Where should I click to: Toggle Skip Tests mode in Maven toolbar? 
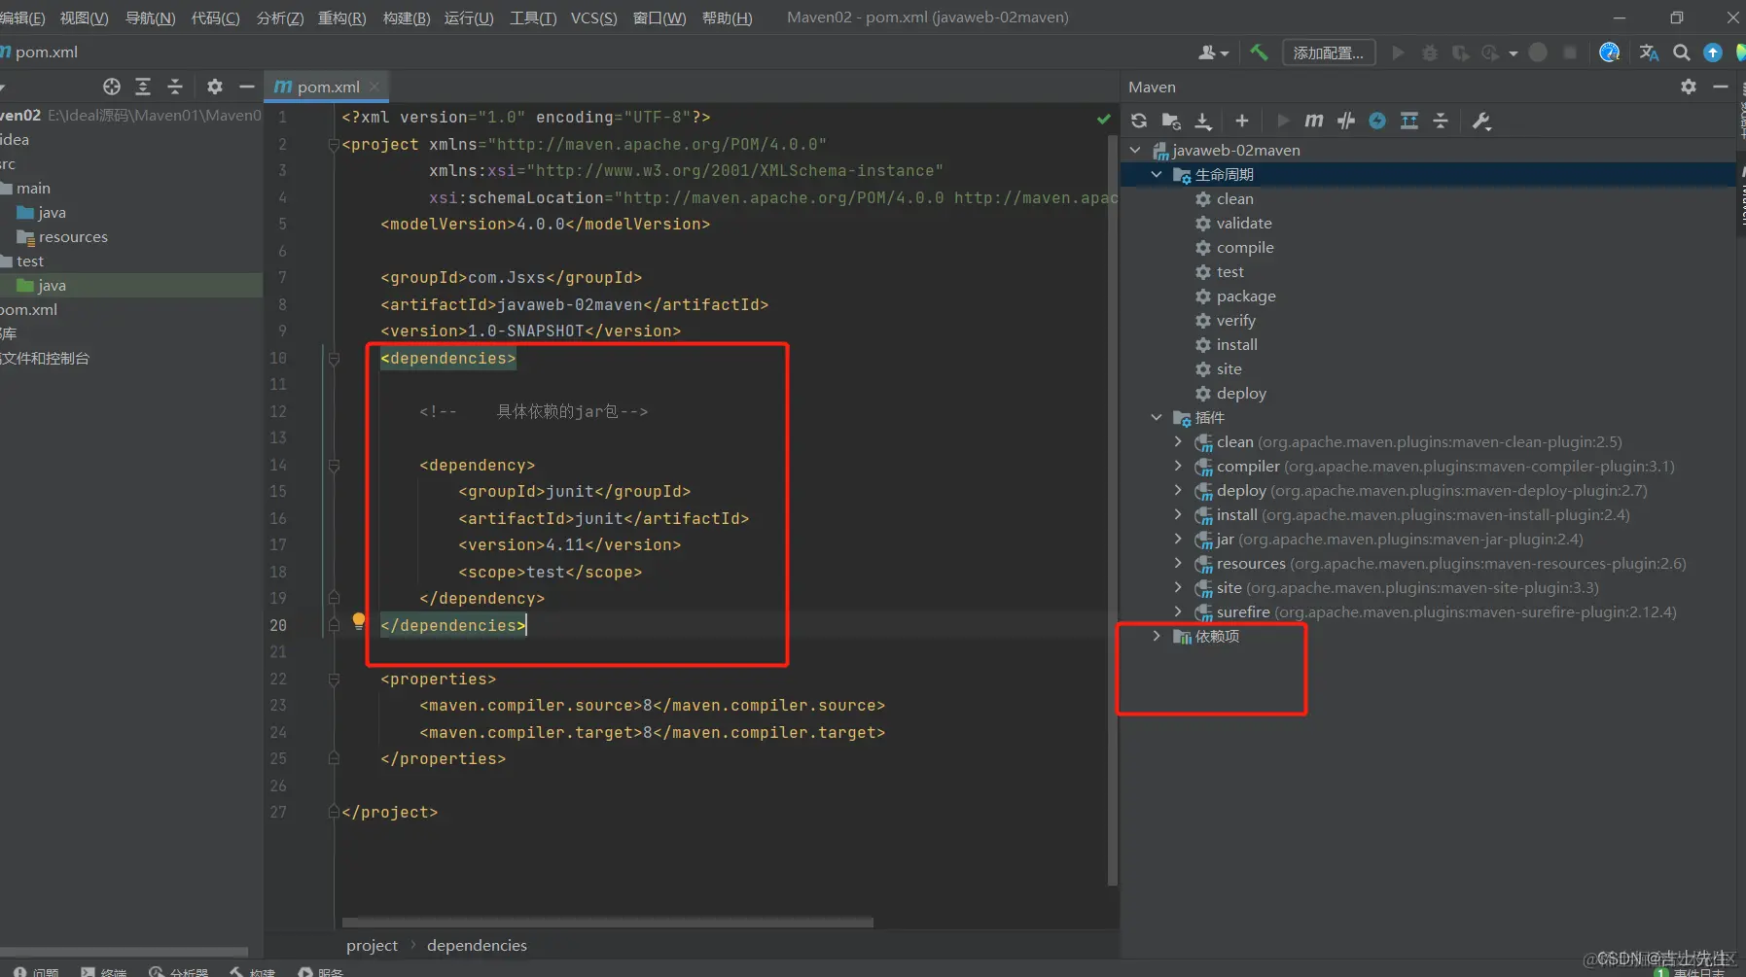(x=1377, y=121)
